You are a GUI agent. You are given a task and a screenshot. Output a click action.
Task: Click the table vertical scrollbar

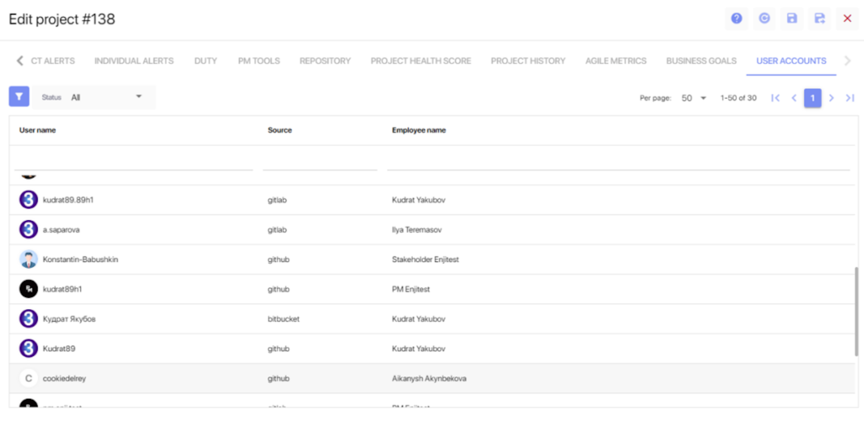pyautogui.click(x=856, y=311)
